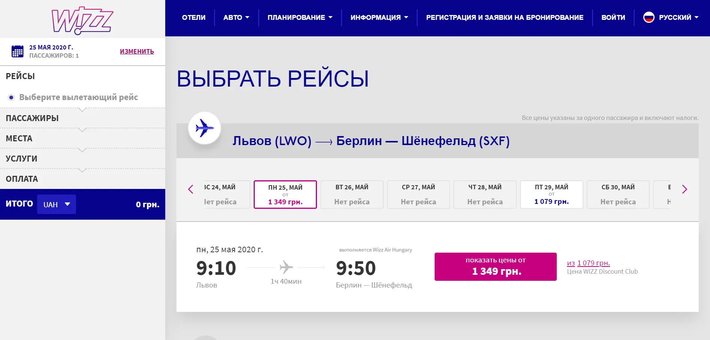Select the ПТ 29 МАЙ date tile
Screen dimensions: 710x340
551,195
